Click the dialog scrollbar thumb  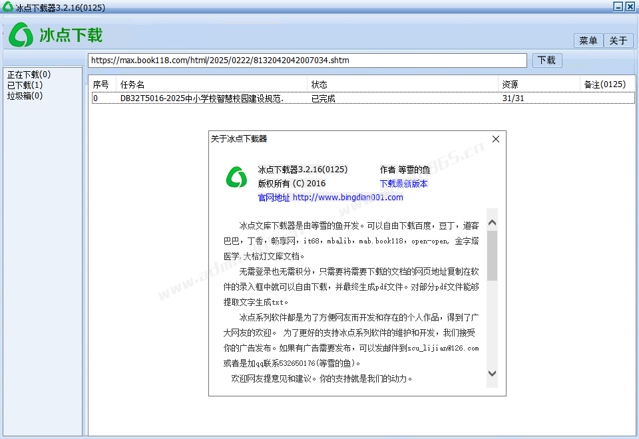[492, 255]
